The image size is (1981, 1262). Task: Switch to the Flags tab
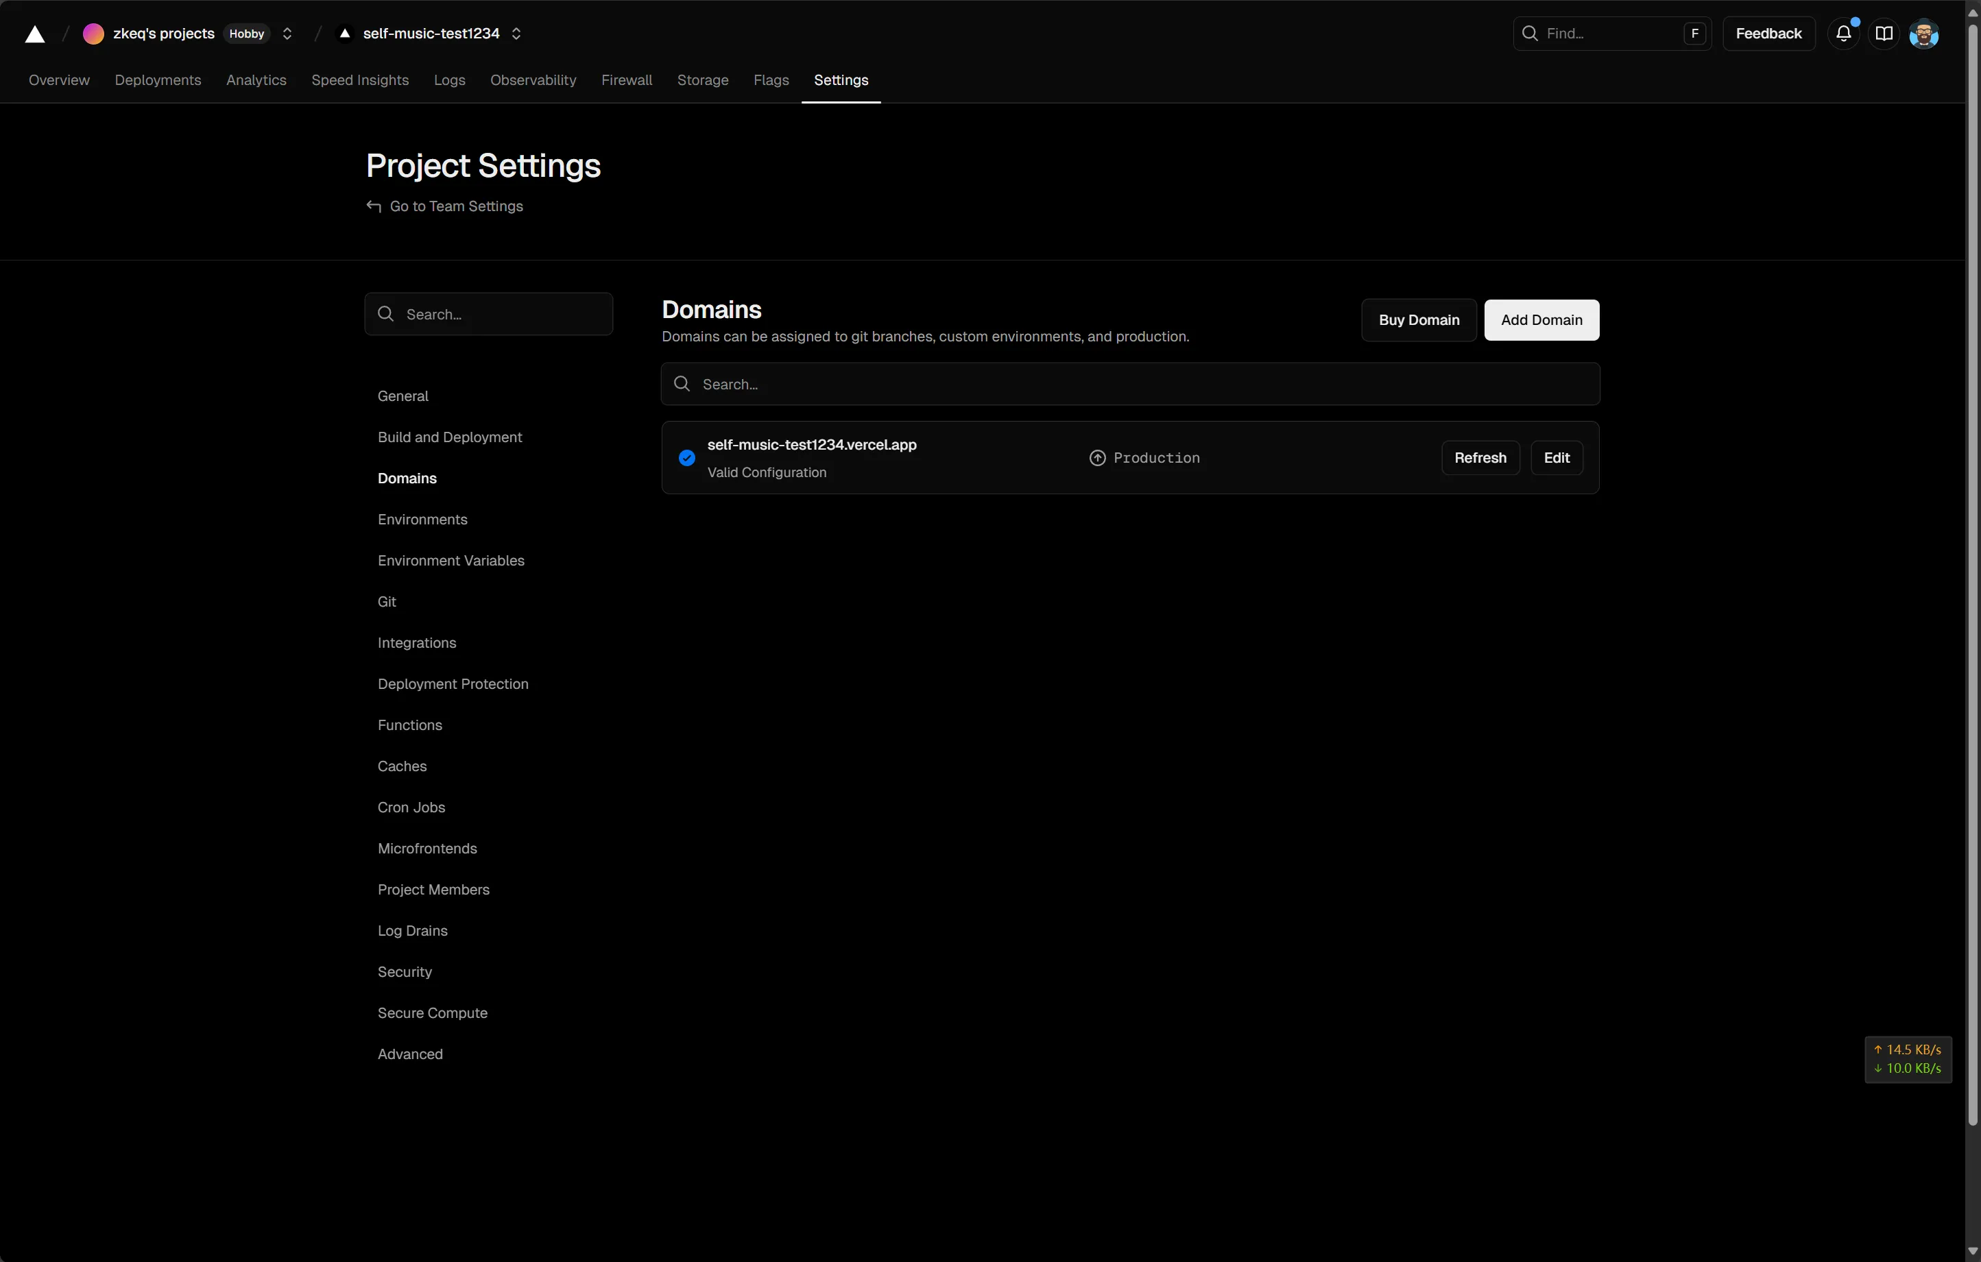(x=771, y=80)
